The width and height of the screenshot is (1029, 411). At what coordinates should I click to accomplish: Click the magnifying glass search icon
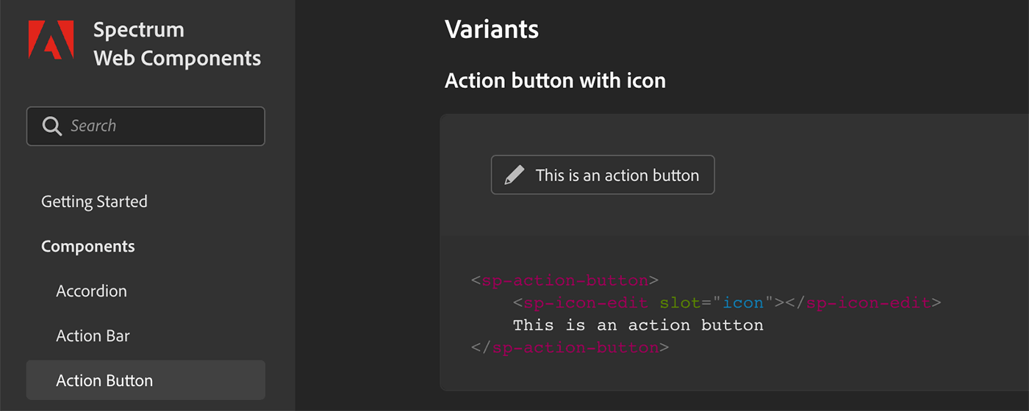coord(51,126)
